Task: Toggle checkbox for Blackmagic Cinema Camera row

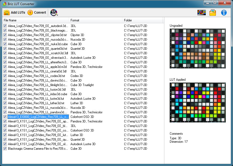Action: [x=5, y=148]
